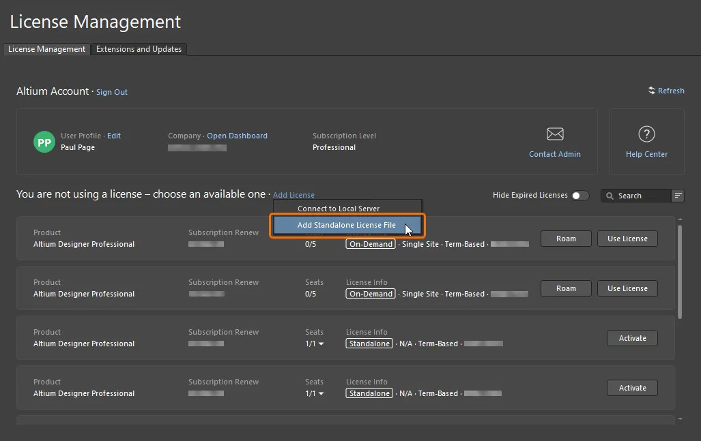Click the Sign Out link
The width and height of the screenshot is (701, 441).
coord(112,92)
